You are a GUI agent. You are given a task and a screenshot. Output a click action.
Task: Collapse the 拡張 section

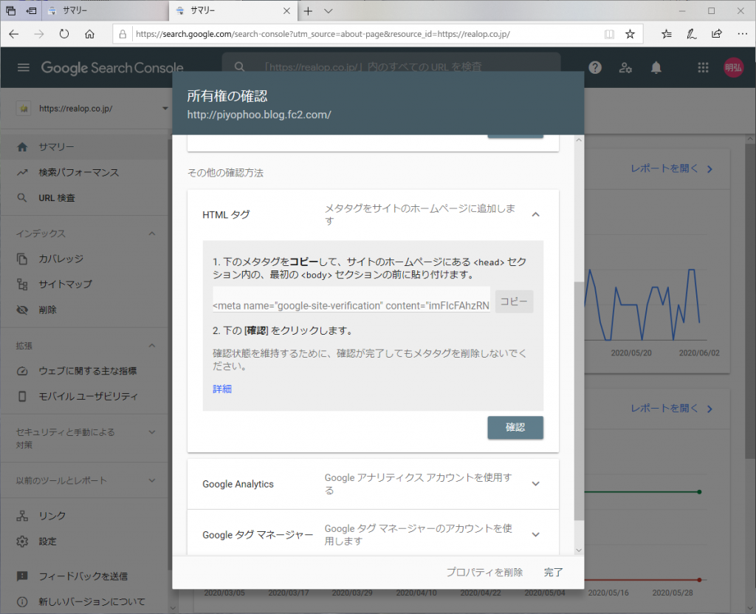click(x=152, y=346)
